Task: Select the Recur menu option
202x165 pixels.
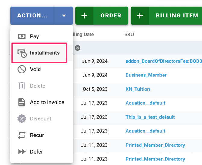Action: pyautogui.click(x=37, y=135)
